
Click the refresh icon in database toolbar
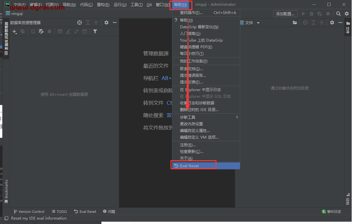33,31
